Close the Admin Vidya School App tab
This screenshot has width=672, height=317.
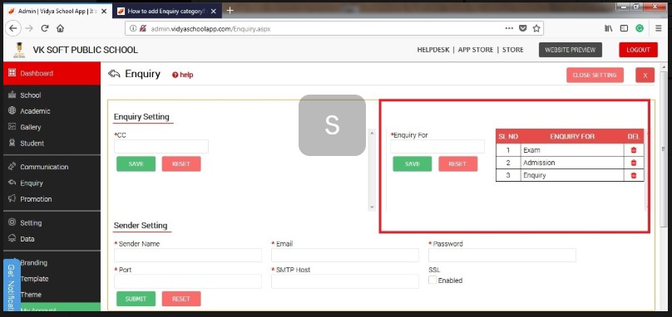(104, 11)
